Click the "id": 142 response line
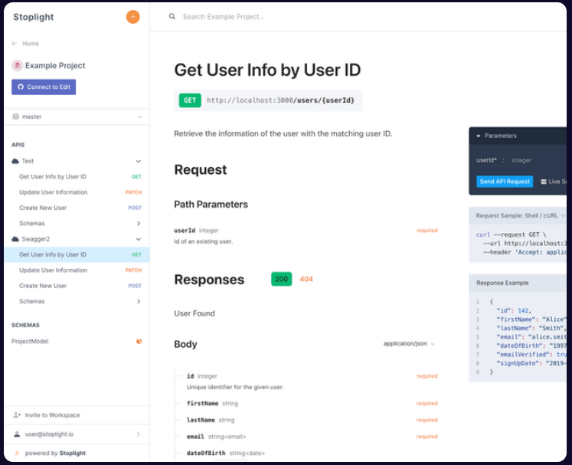572x465 pixels. (x=514, y=310)
